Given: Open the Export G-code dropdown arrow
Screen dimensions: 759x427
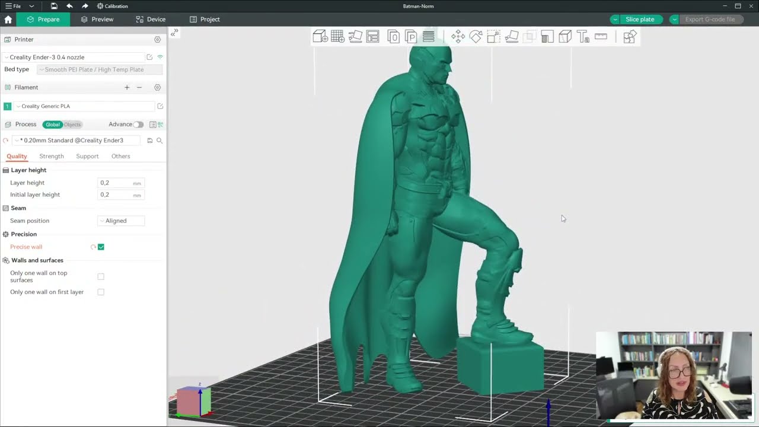Looking at the screenshot, I should tap(674, 19).
